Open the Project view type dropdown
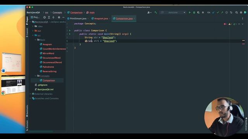 tap(35, 17)
